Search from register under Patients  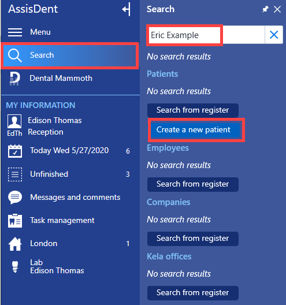tap(193, 110)
